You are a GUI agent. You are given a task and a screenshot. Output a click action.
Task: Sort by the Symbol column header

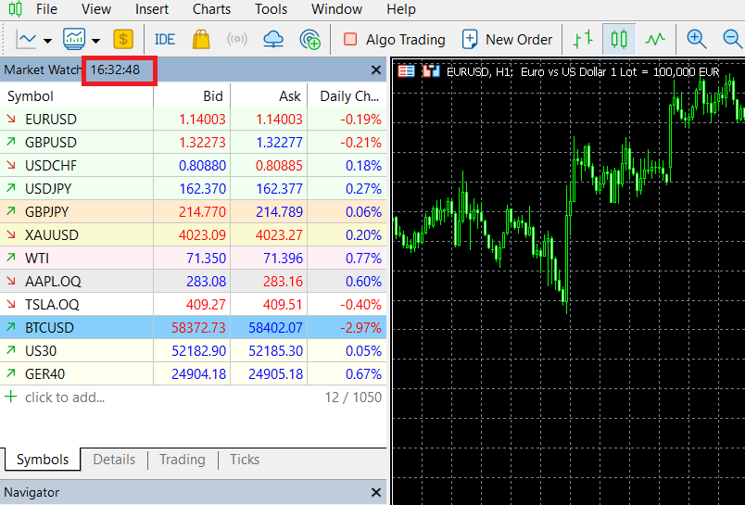tap(77, 96)
